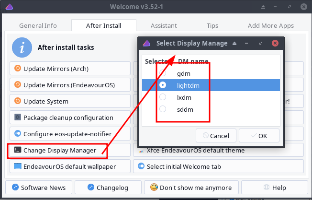This screenshot has height=200, width=312.
Task: Click the blue info icon
Action: 22,47
